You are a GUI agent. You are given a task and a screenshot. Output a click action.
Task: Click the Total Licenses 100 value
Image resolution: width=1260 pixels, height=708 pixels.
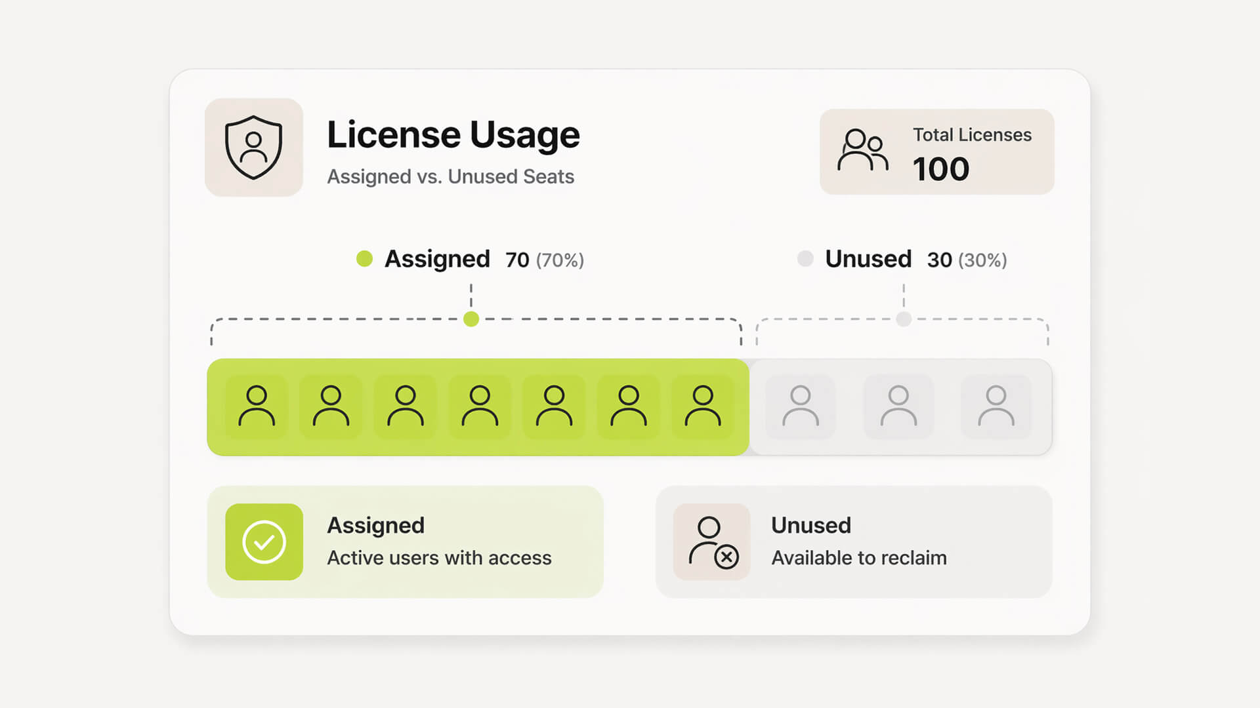(x=941, y=168)
